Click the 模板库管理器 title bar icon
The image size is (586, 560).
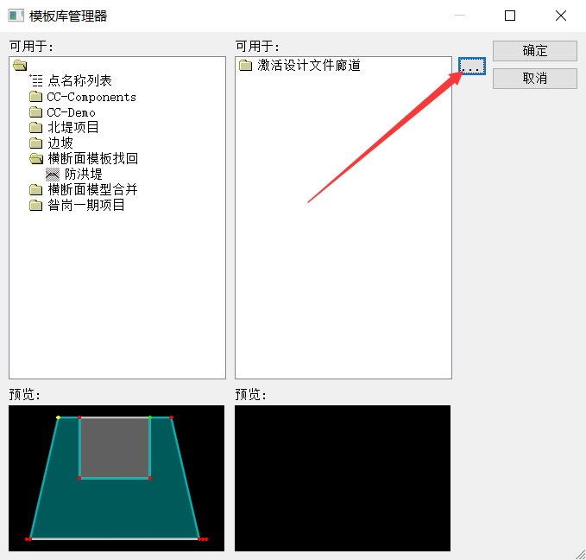point(16,16)
